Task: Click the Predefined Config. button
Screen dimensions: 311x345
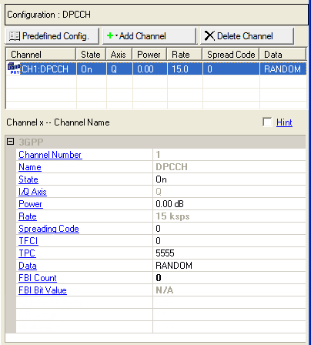Action: (52, 36)
